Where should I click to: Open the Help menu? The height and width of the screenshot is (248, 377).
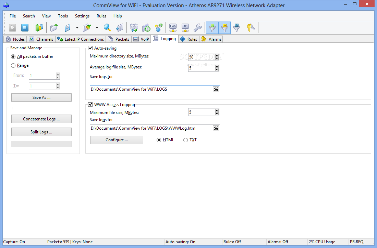click(118, 16)
